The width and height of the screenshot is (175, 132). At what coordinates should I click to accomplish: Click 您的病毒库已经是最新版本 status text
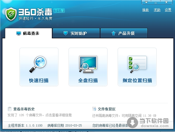[x=112, y=125]
